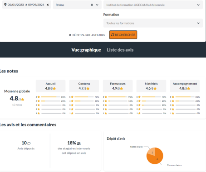Click the star icon in Accompagnement header
This screenshot has width=206, height=172.
coord(189,88)
